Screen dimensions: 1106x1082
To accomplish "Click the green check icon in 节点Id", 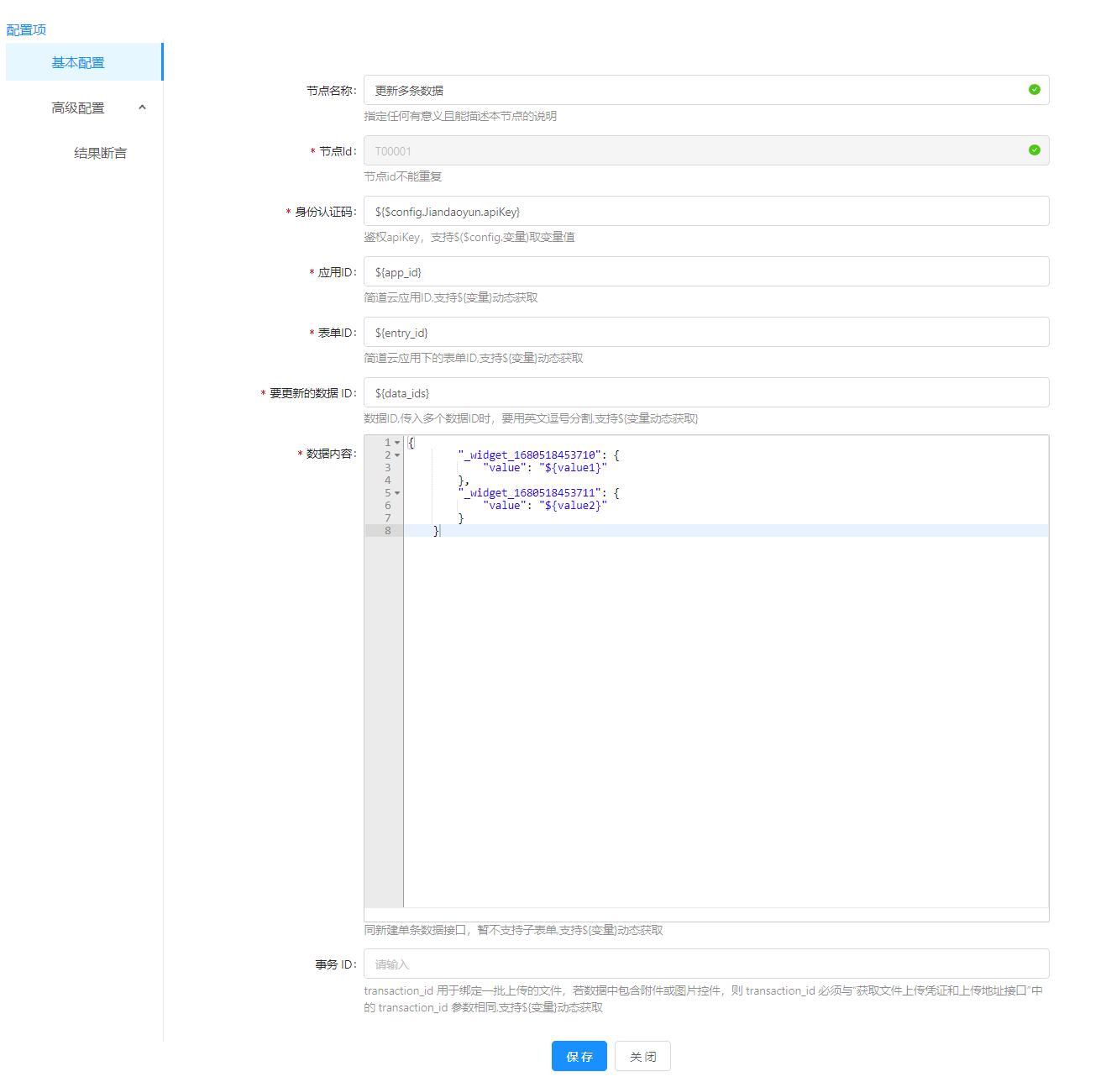I will click(x=1035, y=150).
